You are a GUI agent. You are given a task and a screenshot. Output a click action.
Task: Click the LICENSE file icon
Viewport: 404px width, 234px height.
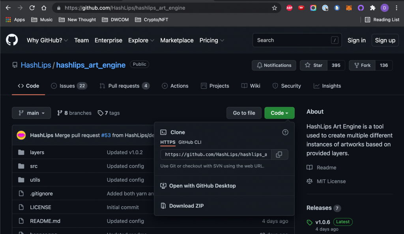tap(21, 207)
